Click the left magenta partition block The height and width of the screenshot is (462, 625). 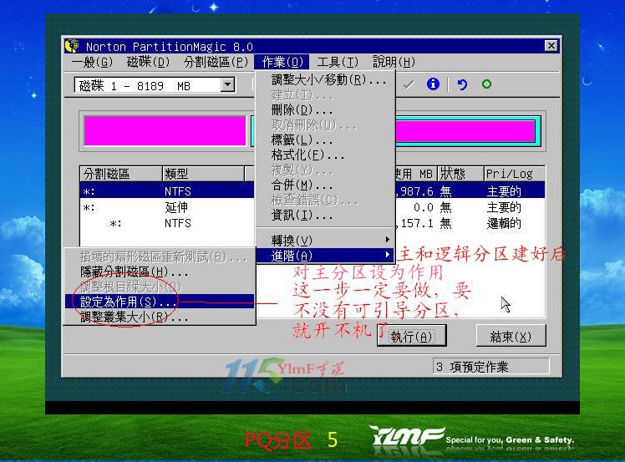[165, 131]
